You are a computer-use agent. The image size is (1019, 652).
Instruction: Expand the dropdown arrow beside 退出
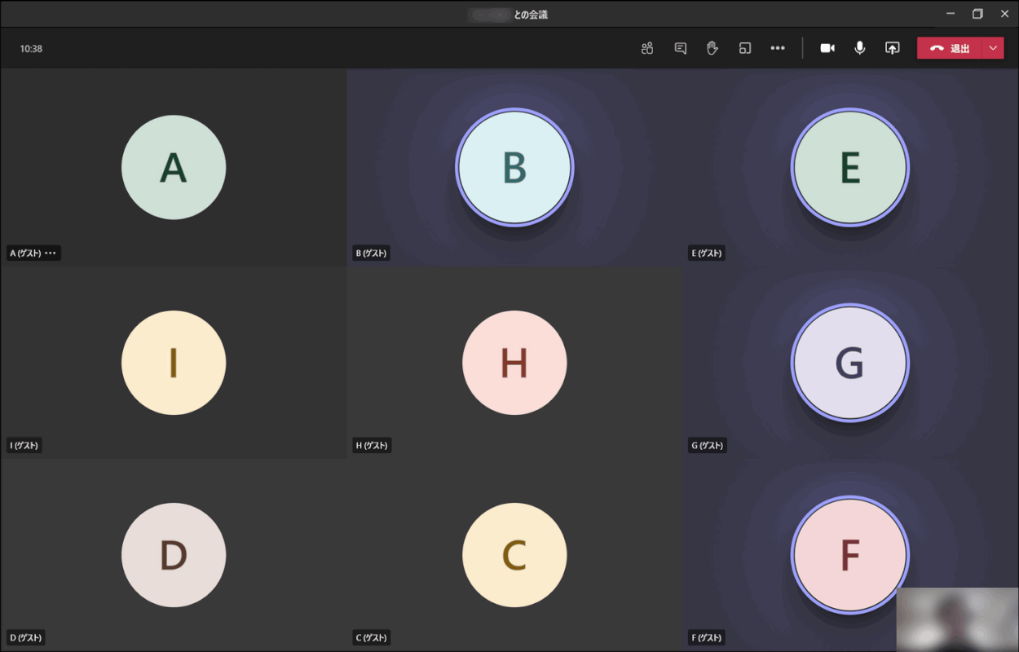coord(993,48)
